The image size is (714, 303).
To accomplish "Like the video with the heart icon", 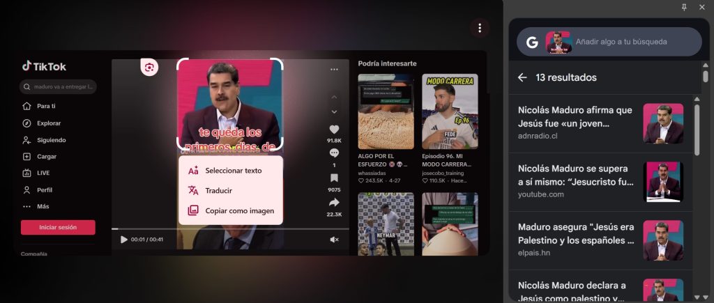I will (334, 129).
